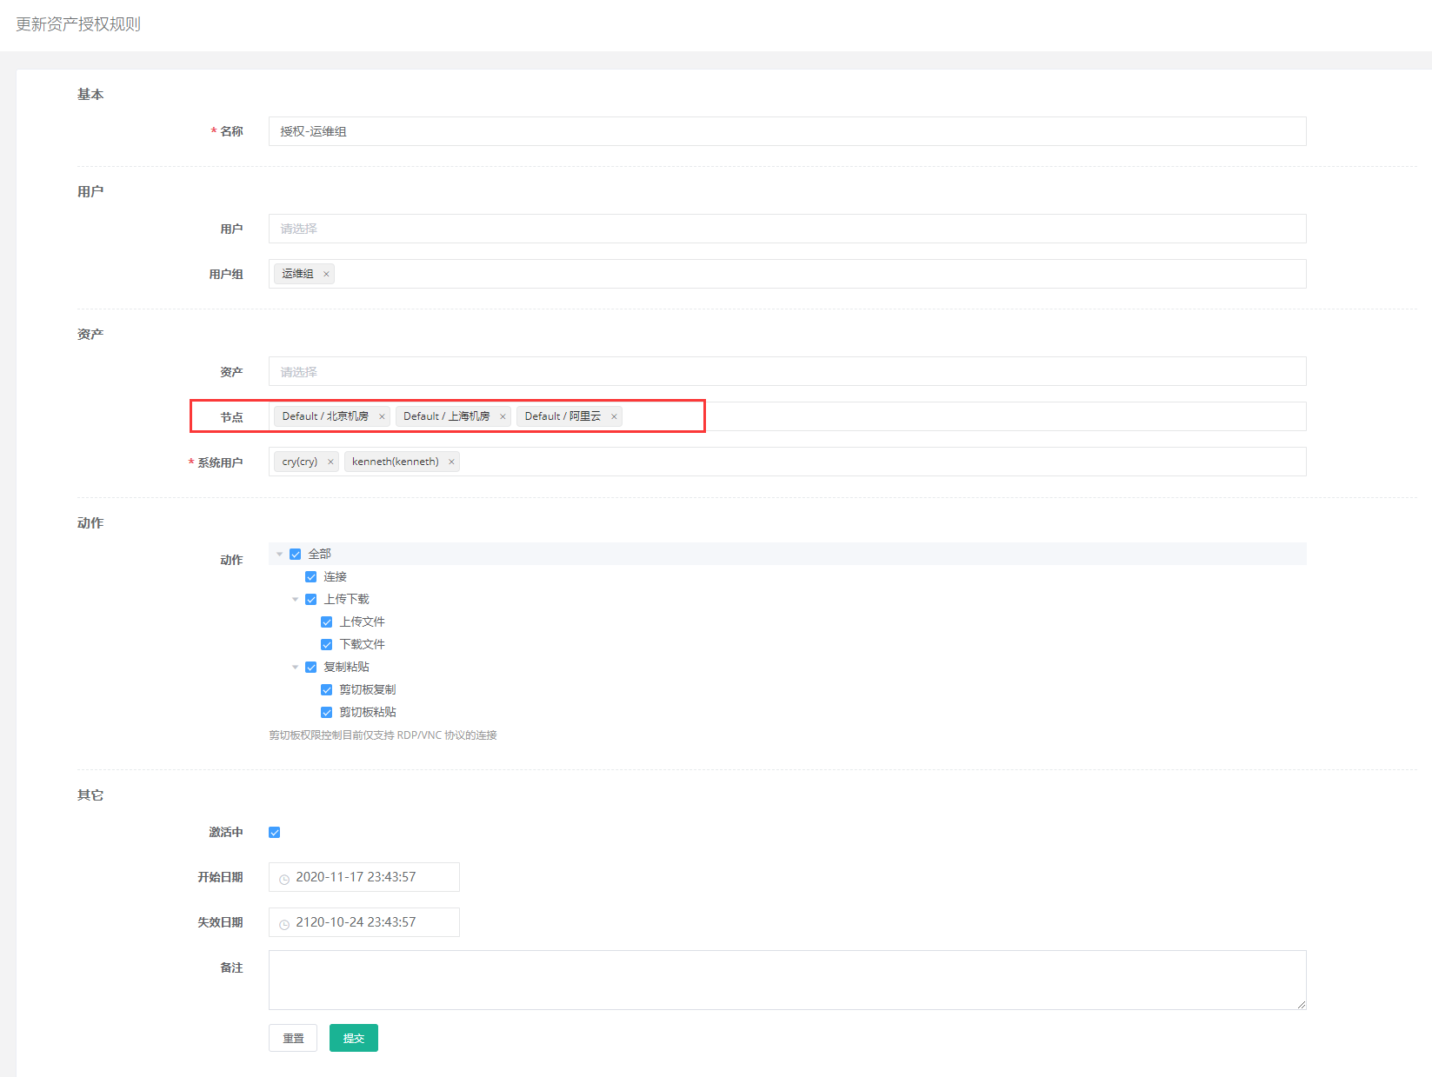Image resolution: width=1432 pixels, height=1077 pixels.
Task: Click the clock icon in 开始日期 field
Action: pyautogui.click(x=284, y=879)
